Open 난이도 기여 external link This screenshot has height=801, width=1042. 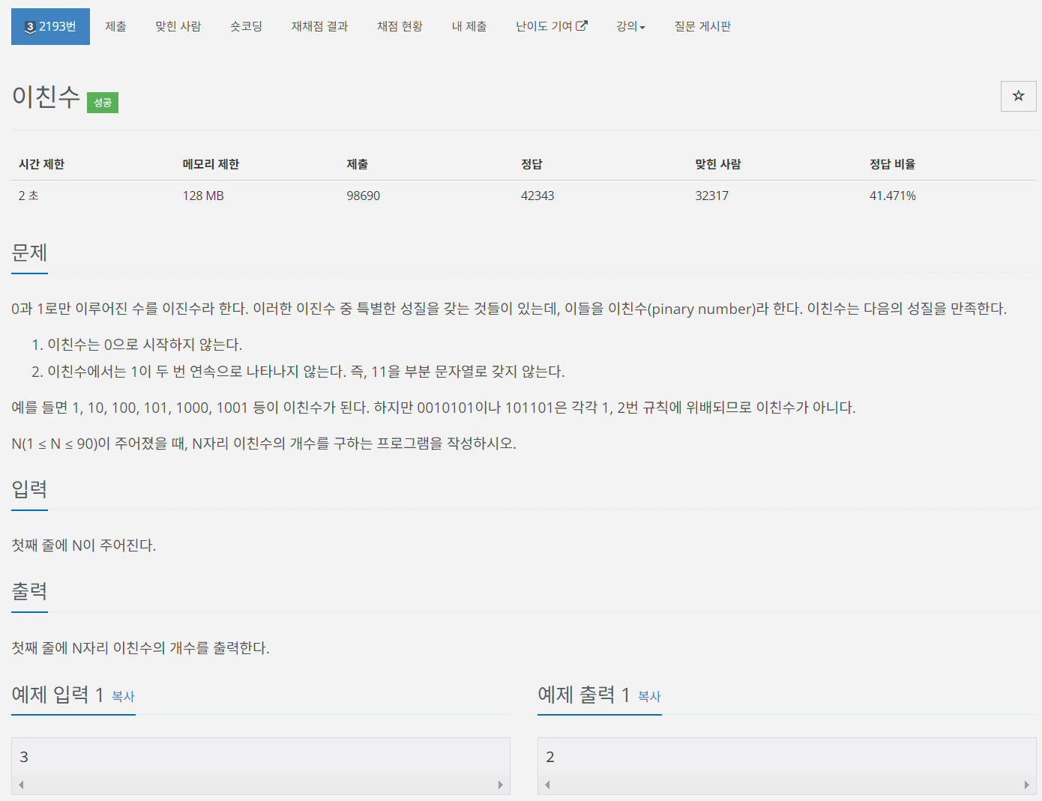coord(552,26)
